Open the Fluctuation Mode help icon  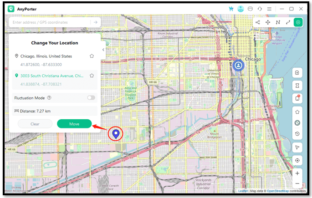(x=49, y=97)
